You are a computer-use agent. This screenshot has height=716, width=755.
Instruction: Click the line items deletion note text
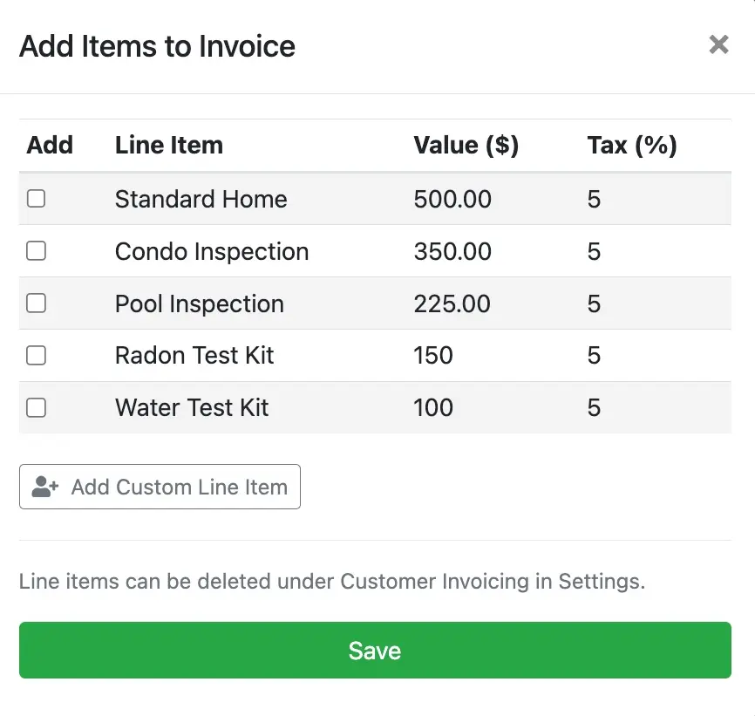pyautogui.click(x=332, y=581)
